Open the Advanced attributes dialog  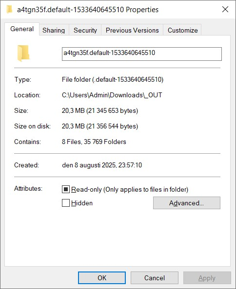click(x=187, y=203)
